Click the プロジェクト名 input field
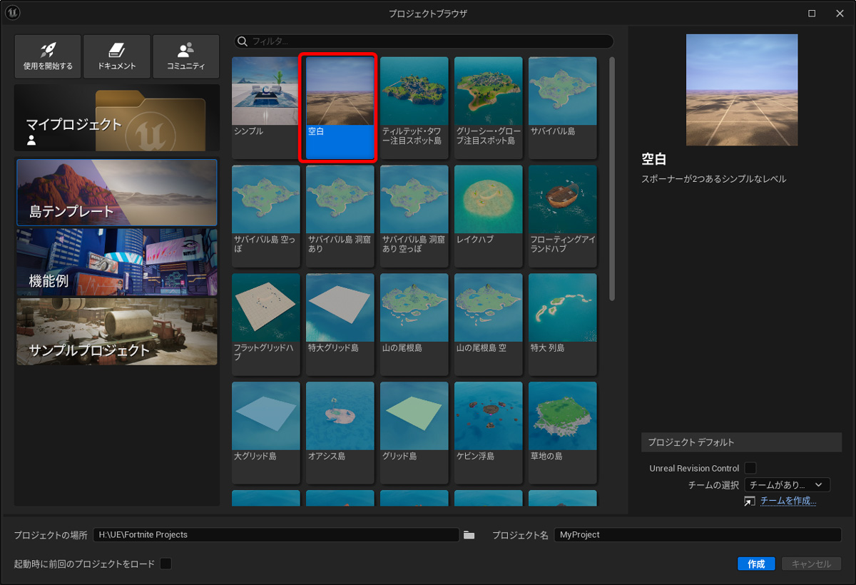Screen dimensions: 856x585 click(x=697, y=535)
